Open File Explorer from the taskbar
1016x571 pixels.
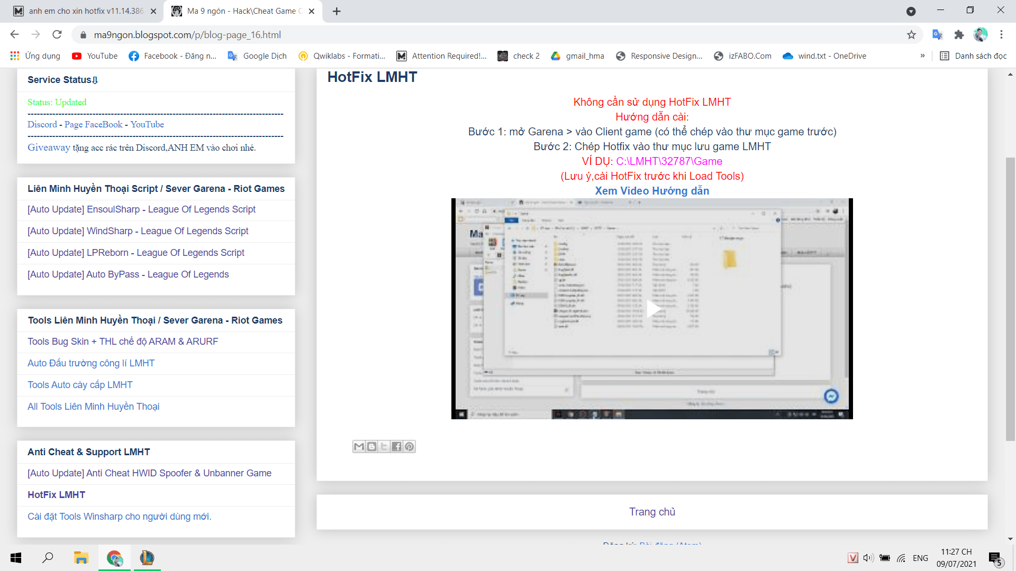point(81,558)
